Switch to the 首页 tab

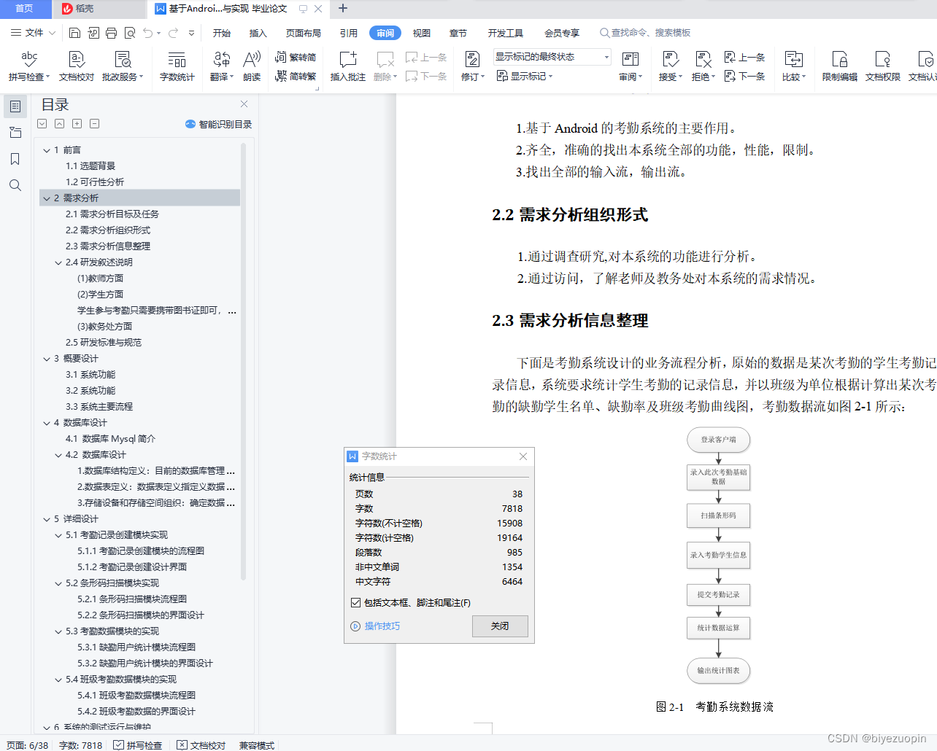click(x=25, y=9)
